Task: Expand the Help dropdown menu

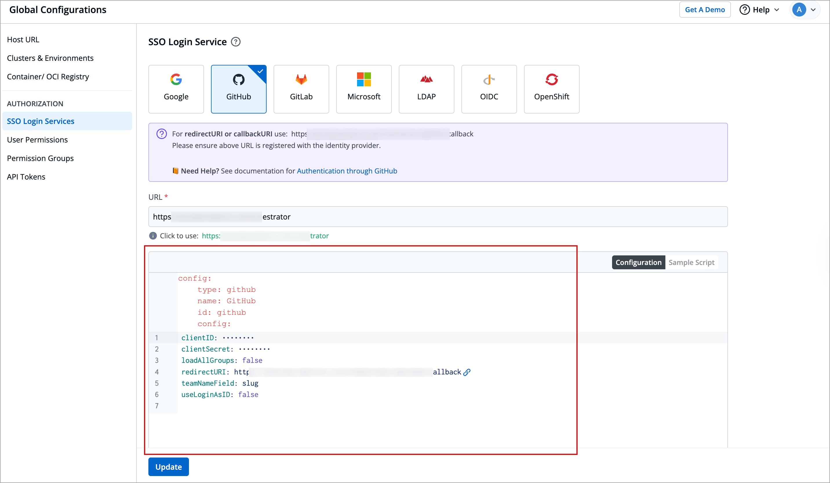Action: [760, 10]
